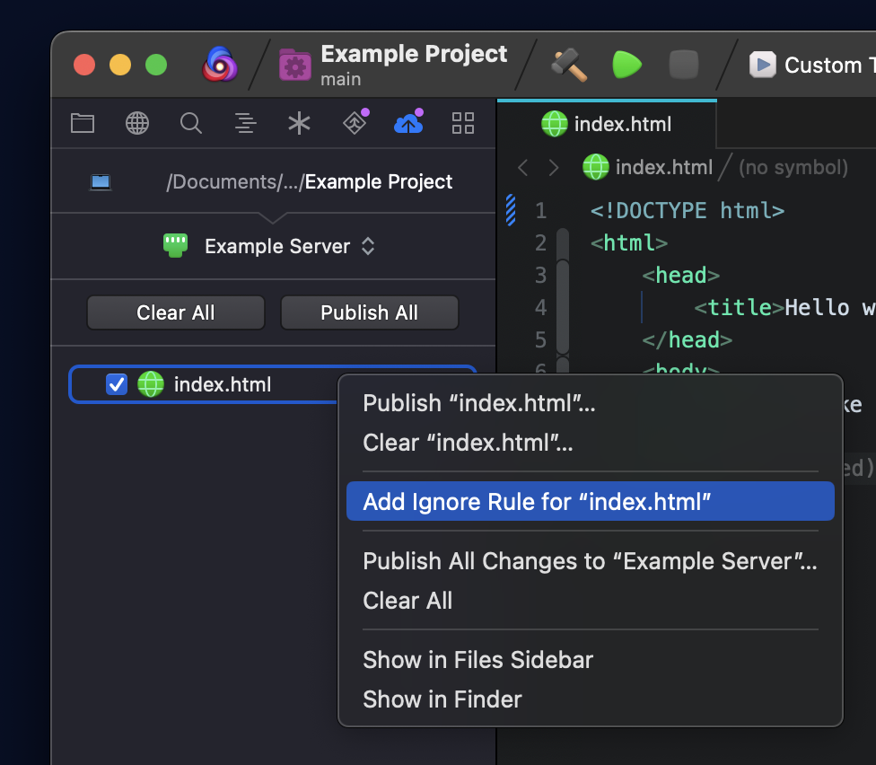The image size is (876, 765).
Task: Show the Files sidebar folder icon
Action: pyautogui.click(x=83, y=123)
